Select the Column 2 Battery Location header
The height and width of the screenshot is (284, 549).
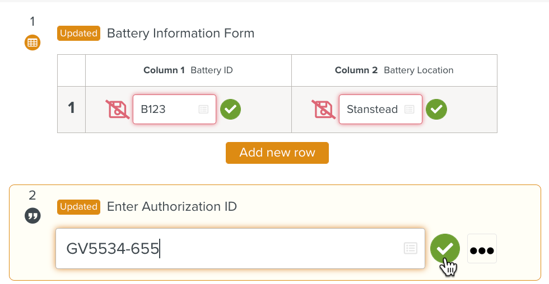coord(394,70)
